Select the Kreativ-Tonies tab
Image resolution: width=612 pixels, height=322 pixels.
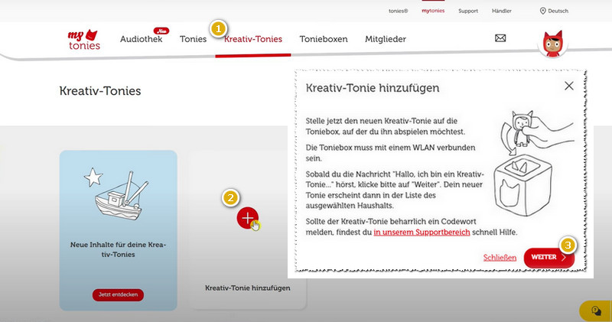(253, 39)
